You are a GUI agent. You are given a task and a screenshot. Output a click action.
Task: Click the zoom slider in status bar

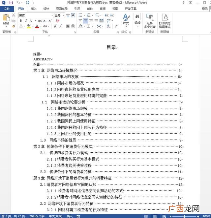coord(184,216)
